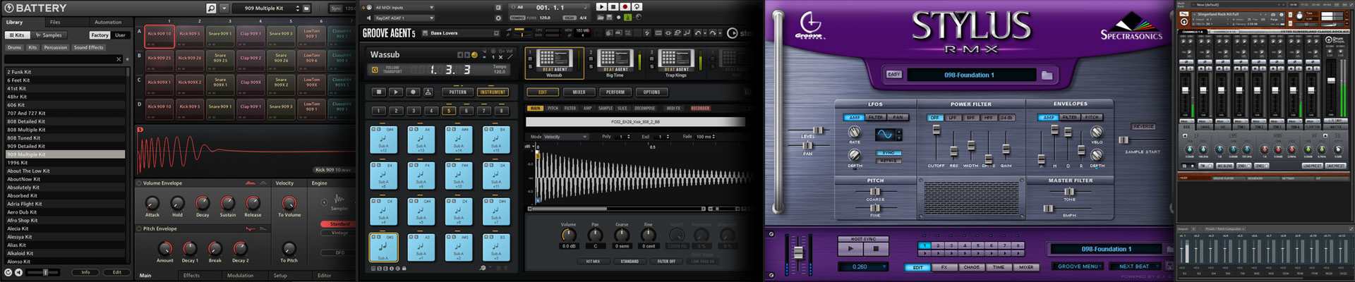
Task: Toggle the Volume Envelope power button
Action: pos(139,183)
